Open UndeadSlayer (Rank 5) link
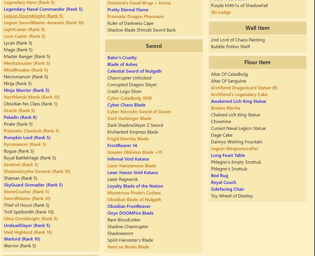Image resolution: width=315 pixels, height=256 pixels. coord(27,226)
